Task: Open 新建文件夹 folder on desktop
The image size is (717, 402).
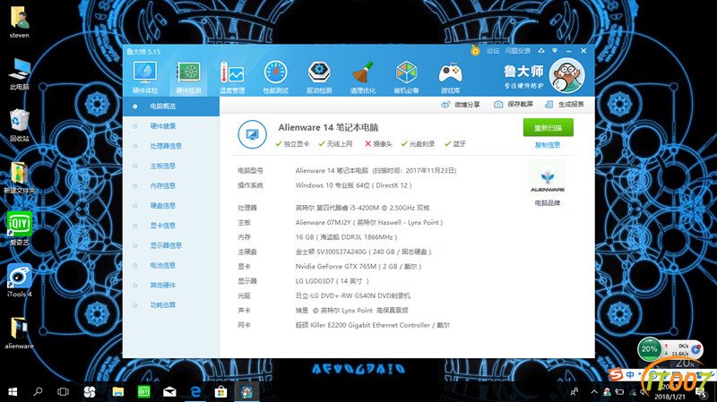Action: 19,177
